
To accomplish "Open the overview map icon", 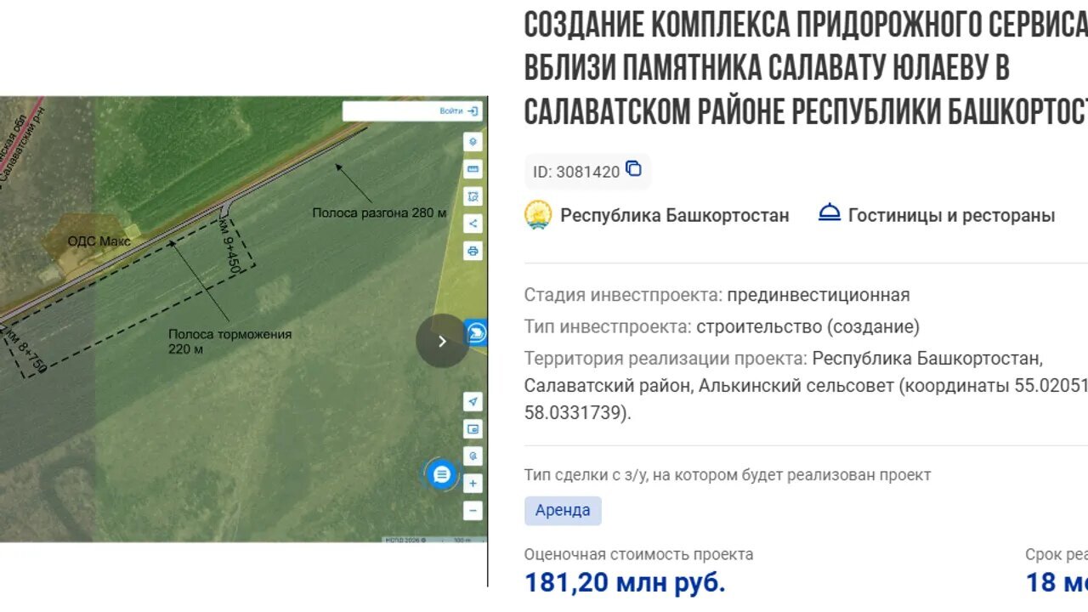I will pyautogui.click(x=473, y=429).
